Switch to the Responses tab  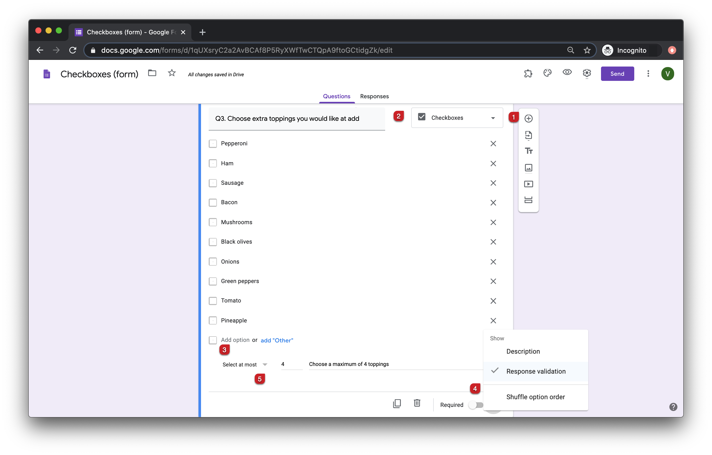pos(375,96)
